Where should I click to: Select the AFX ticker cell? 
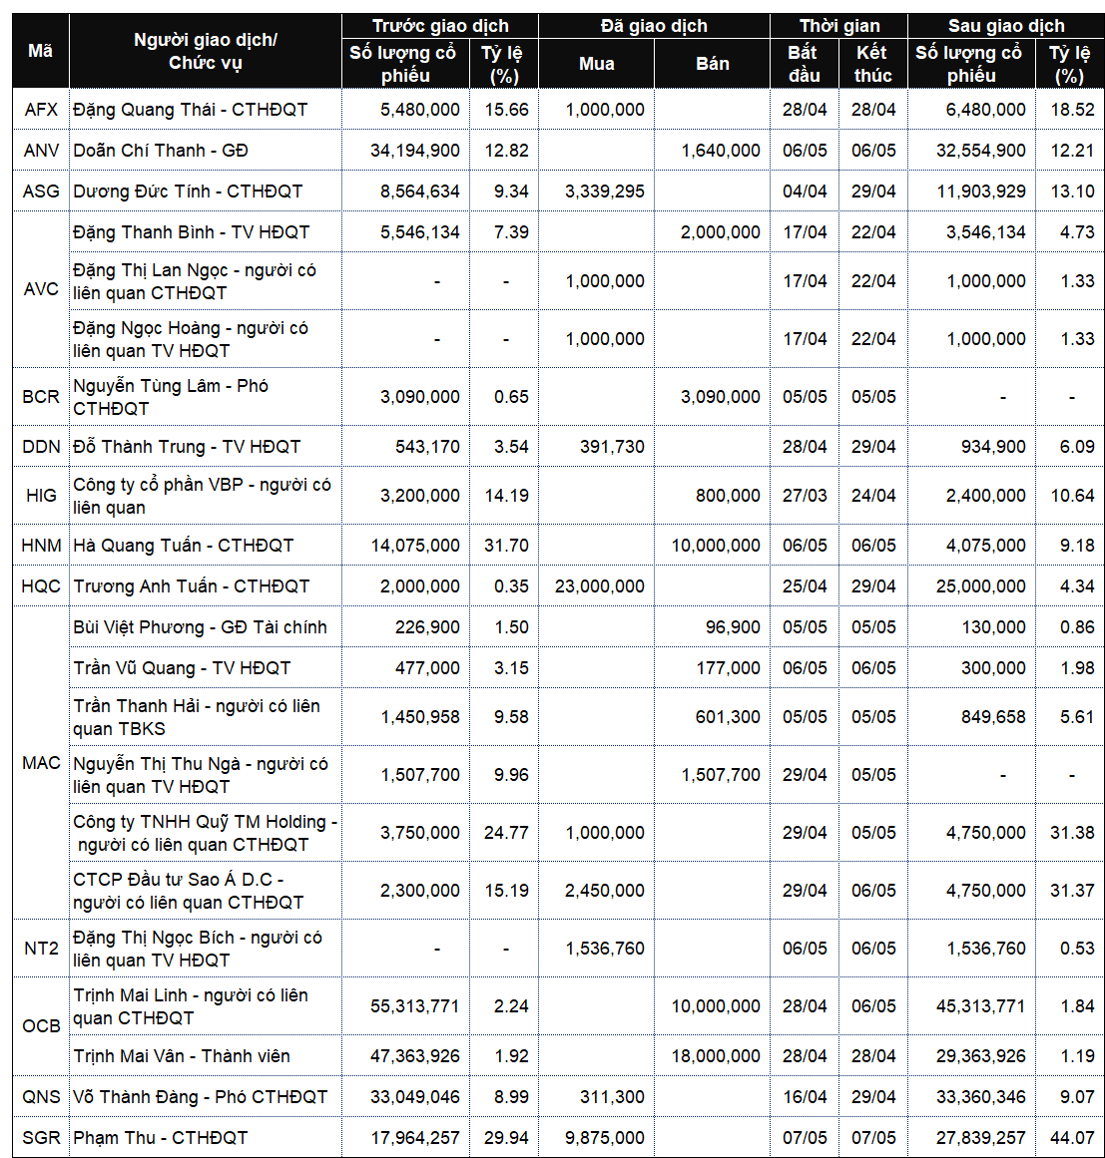tap(41, 110)
